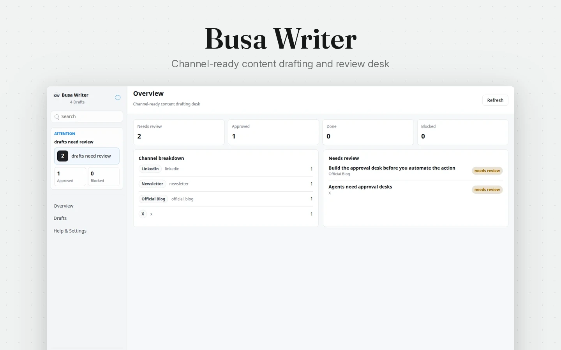The image size is (561, 350).
Task: Click the 'newsletter' slug text
Action: (179, 184)
